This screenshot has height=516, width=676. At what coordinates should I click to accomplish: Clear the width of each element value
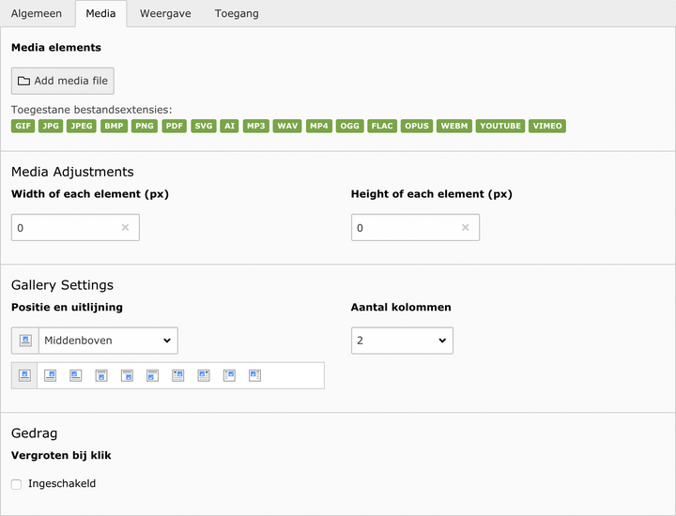(125, 228)
